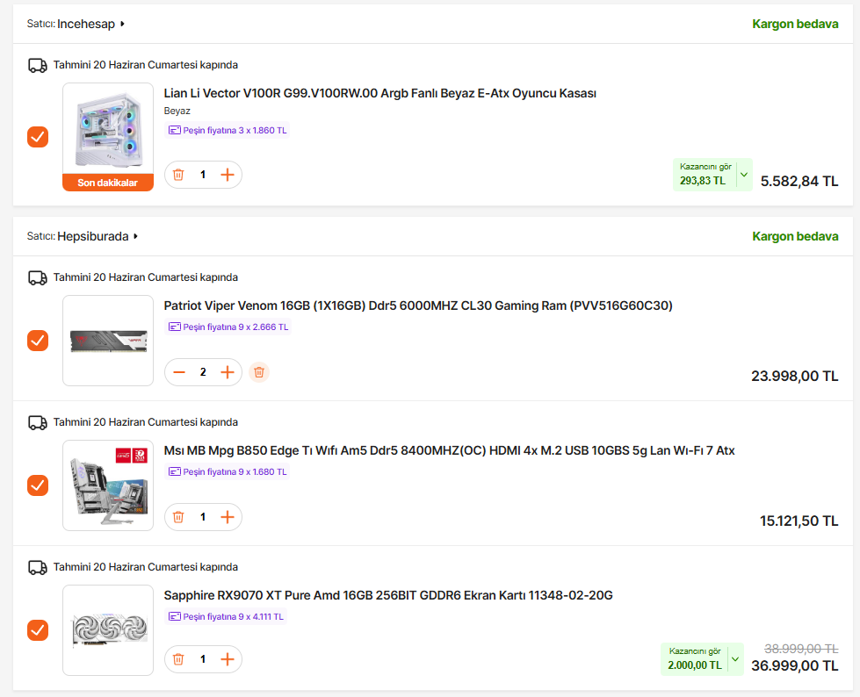Decrease Patriot Viper RAM quantity with minus
860x697 pixels.
click(x=179, y=372)
